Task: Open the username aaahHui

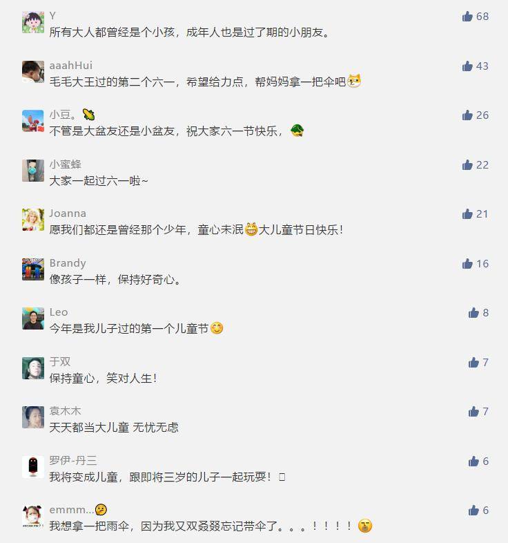Action: point(71,66)
